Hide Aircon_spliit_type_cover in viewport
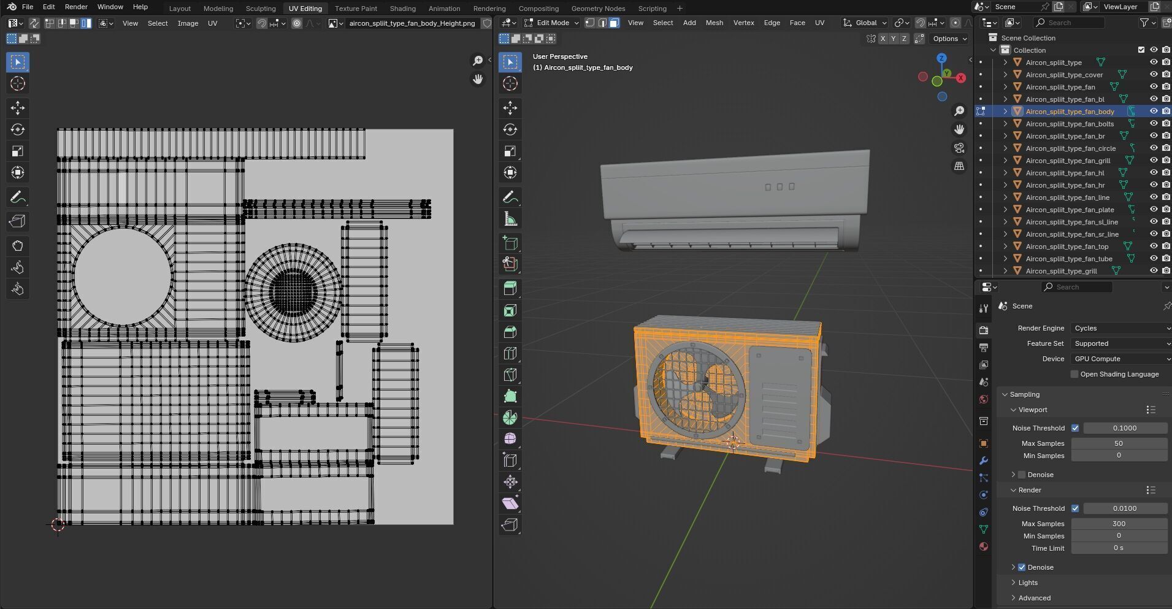The height and width of the screenshot is (609, 1172). [x=1154, y=75]
